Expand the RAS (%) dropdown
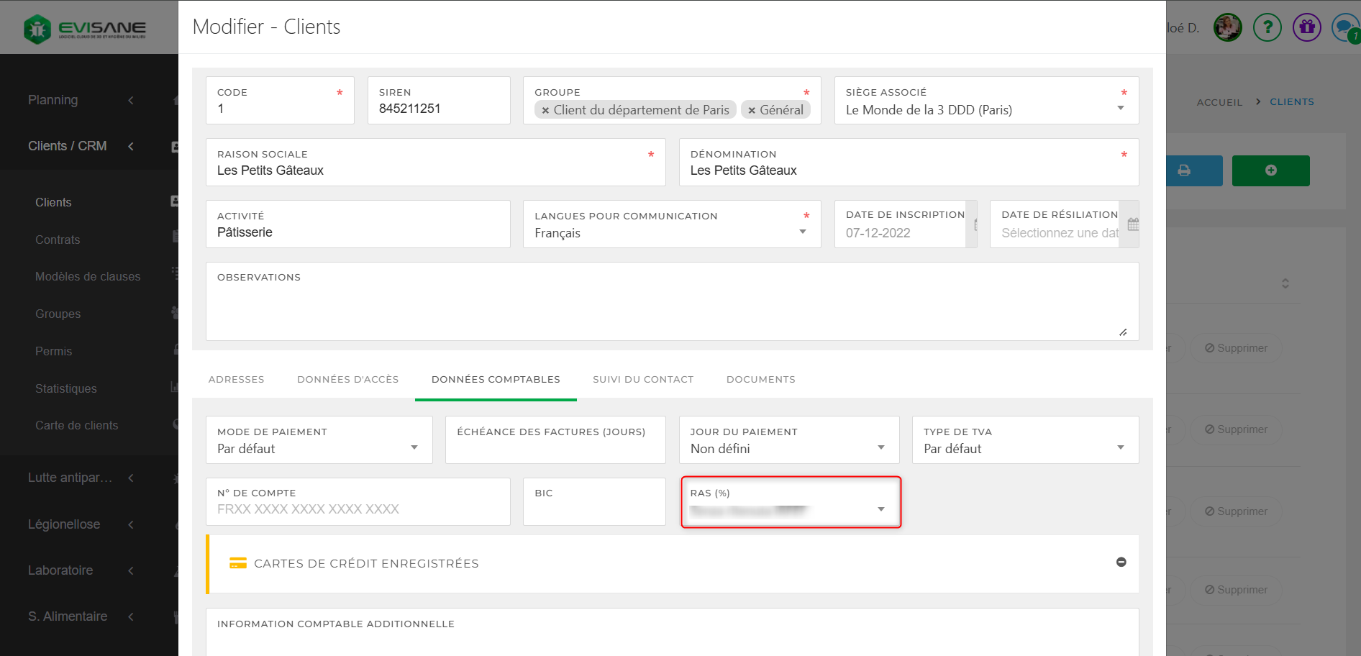This screenshot has height=656, width=1361. pyautogui.click(x=880, y=509)
